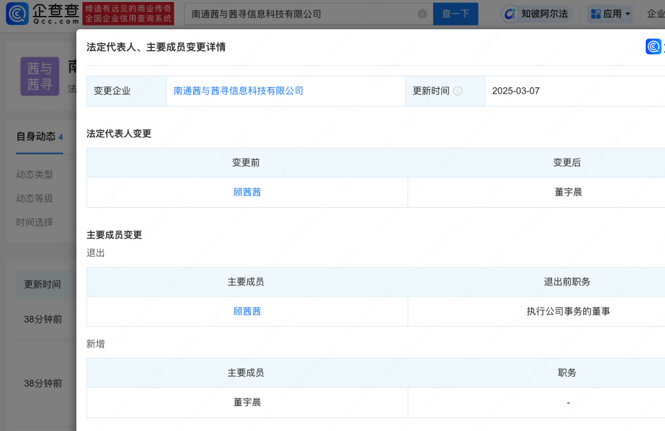
Task: Click the 动态等级 filter label
Action: point(35,198)
